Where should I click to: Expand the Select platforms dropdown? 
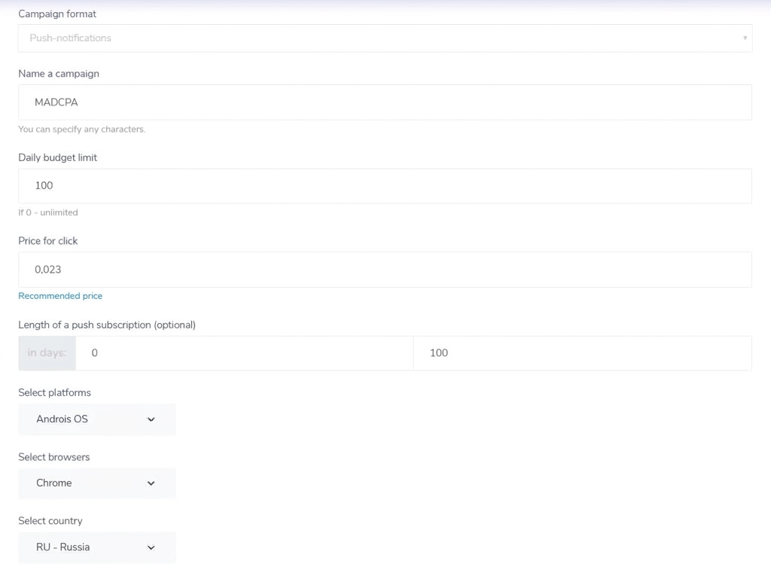97,419
